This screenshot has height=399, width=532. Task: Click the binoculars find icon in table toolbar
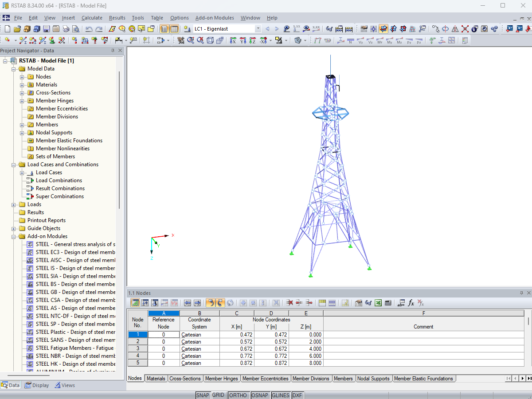pos(368,303)
